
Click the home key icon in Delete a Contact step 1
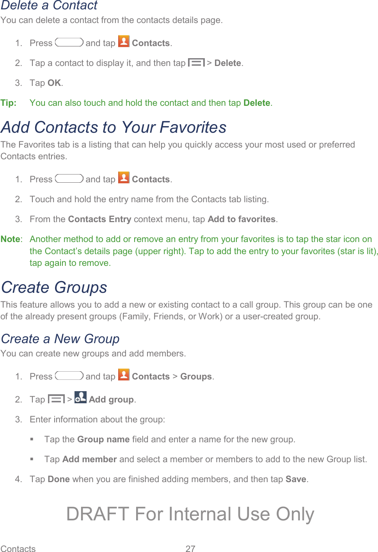[x=69, y=42]
